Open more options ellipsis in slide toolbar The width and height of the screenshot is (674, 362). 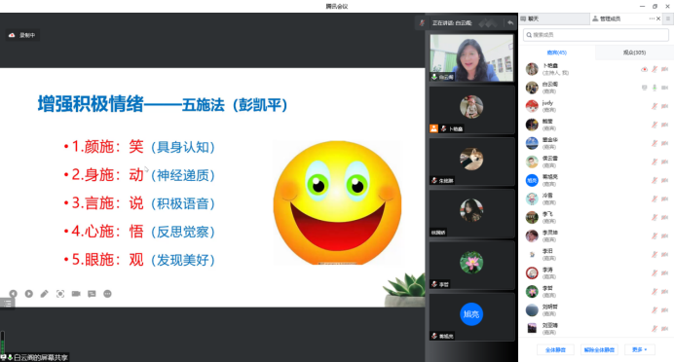107,294
